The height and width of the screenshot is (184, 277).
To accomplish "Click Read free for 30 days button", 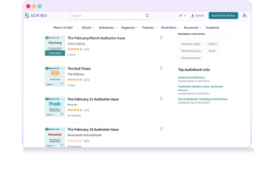I will [223, 16].
